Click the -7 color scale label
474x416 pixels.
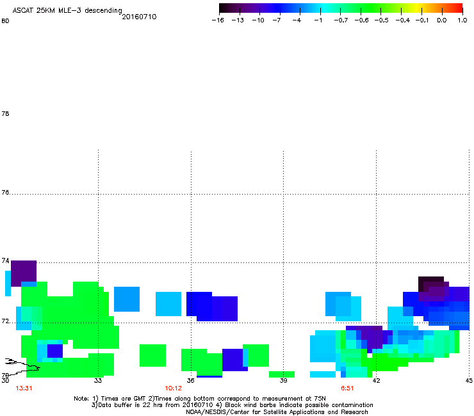click(277, 20)
